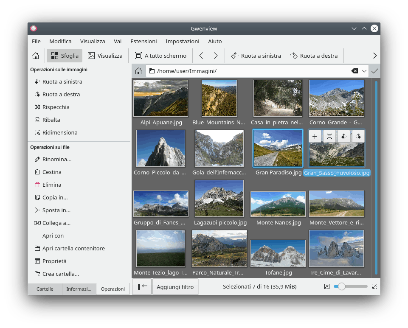Image resolution: width=408 pixels, height=328 pixels.
Task: Expand the toolbar overflow chevron
Action: point(374,56)
